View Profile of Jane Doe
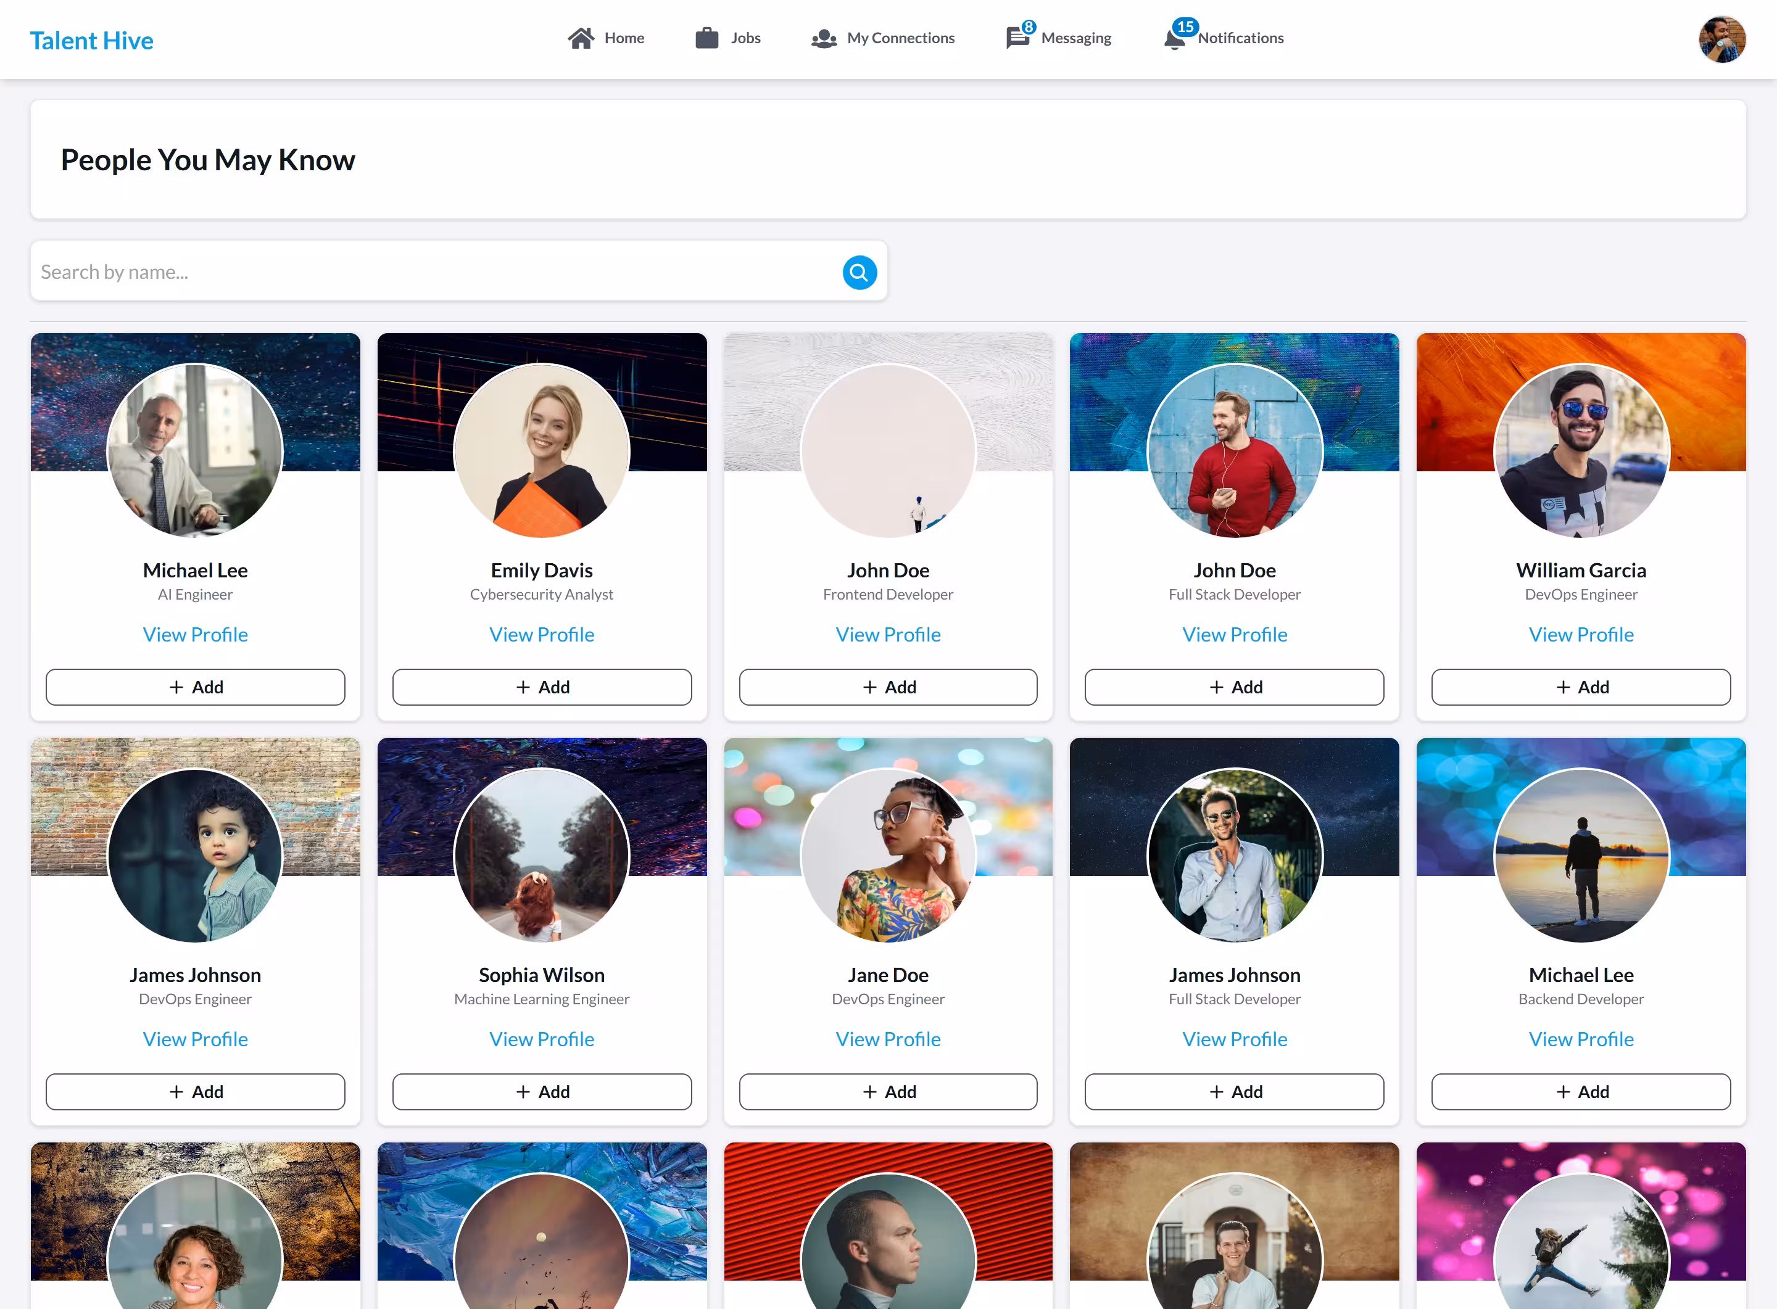The image size is (1777, 1309). [x=888, y=1039]
